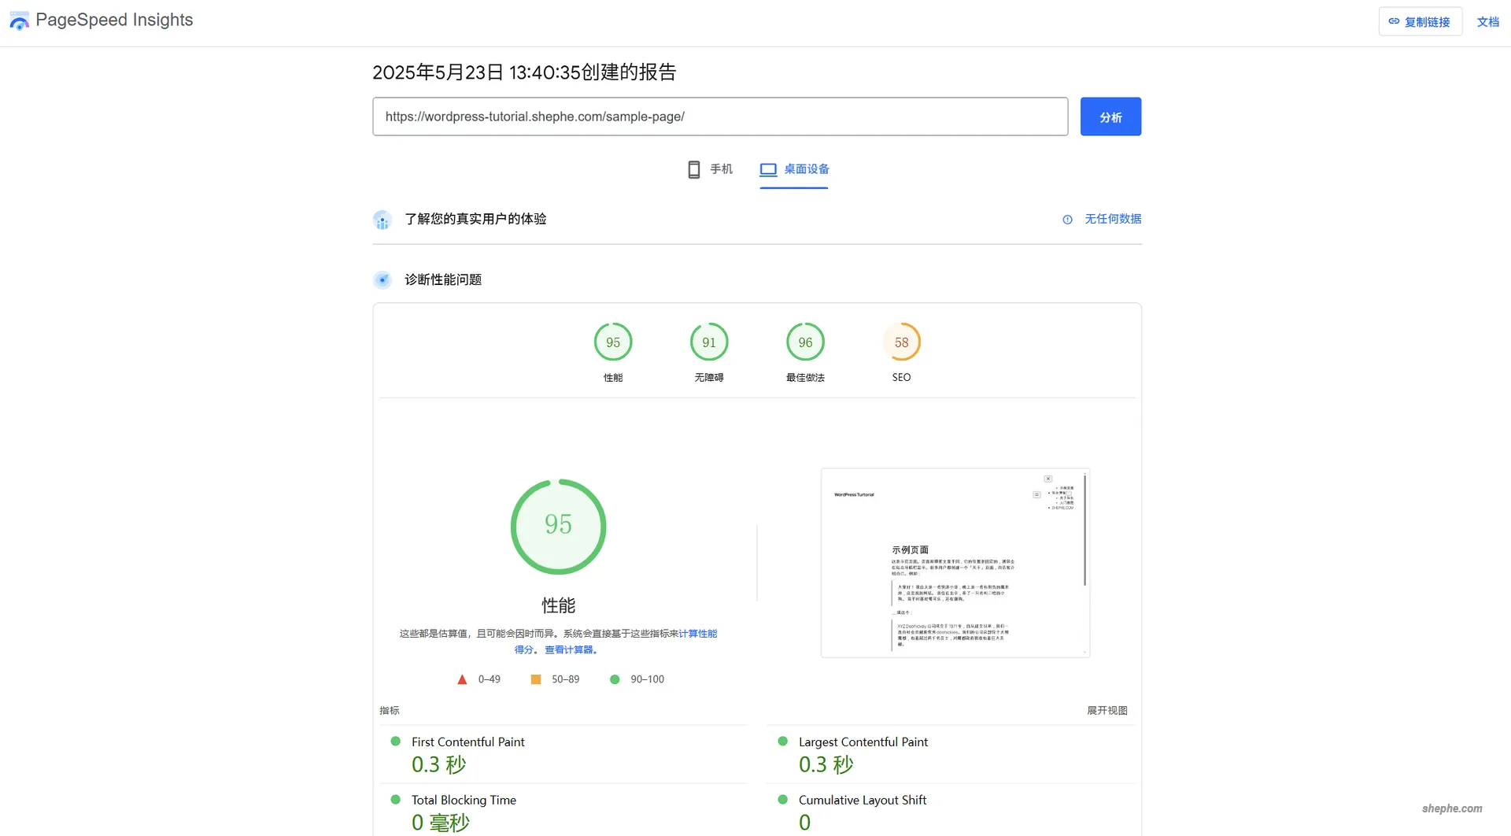Click the 诊断性能问题 diagnostic icon

click(382, 279)
